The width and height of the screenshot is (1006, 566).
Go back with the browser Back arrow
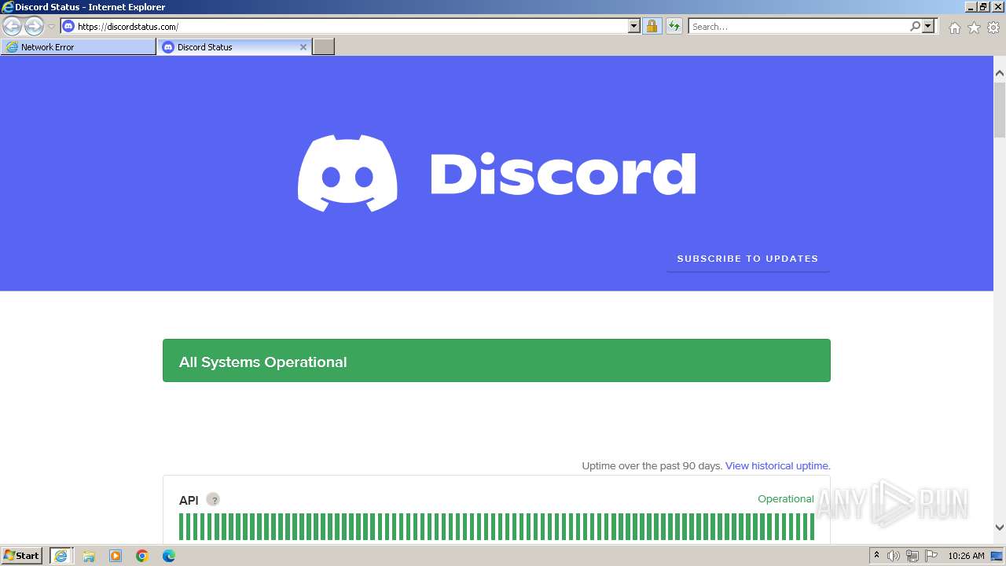point(12,26)
